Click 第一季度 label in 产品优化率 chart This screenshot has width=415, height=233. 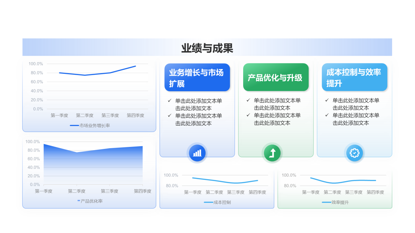44,191
